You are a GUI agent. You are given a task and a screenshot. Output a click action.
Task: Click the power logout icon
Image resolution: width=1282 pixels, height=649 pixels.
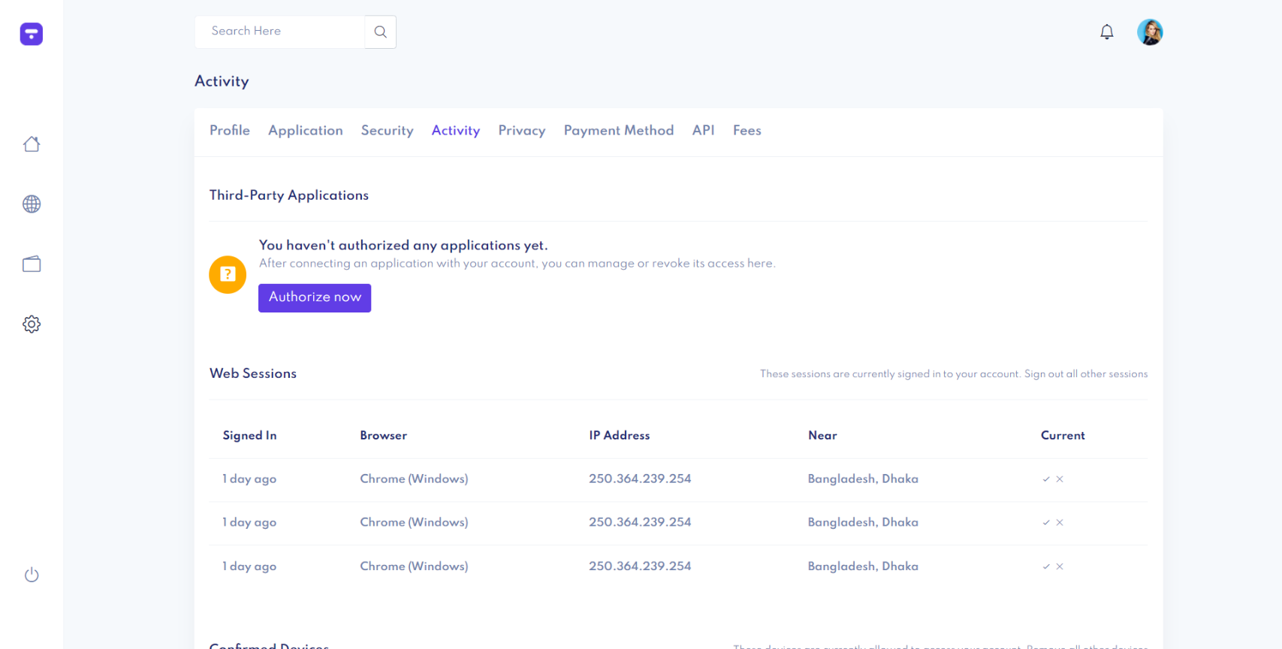pyautogui.click(x=32, y=575)
